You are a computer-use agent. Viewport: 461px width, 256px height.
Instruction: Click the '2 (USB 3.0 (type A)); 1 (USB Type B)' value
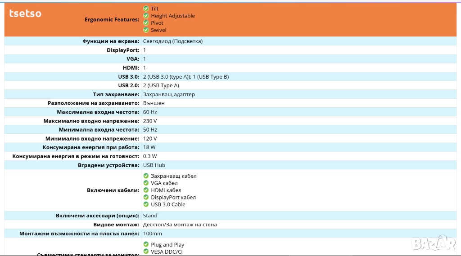click(x=186, y=77)
